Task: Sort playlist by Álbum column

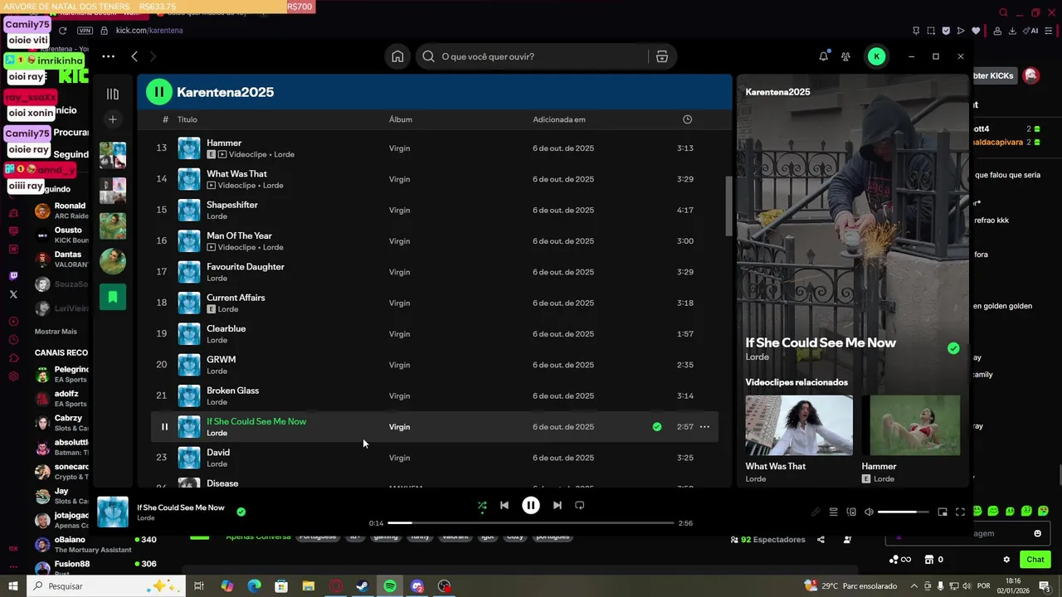Action: coord(401,119)
